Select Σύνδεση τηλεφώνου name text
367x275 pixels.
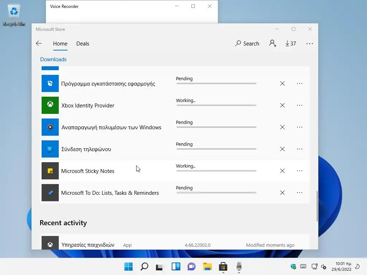pos(86,149)
